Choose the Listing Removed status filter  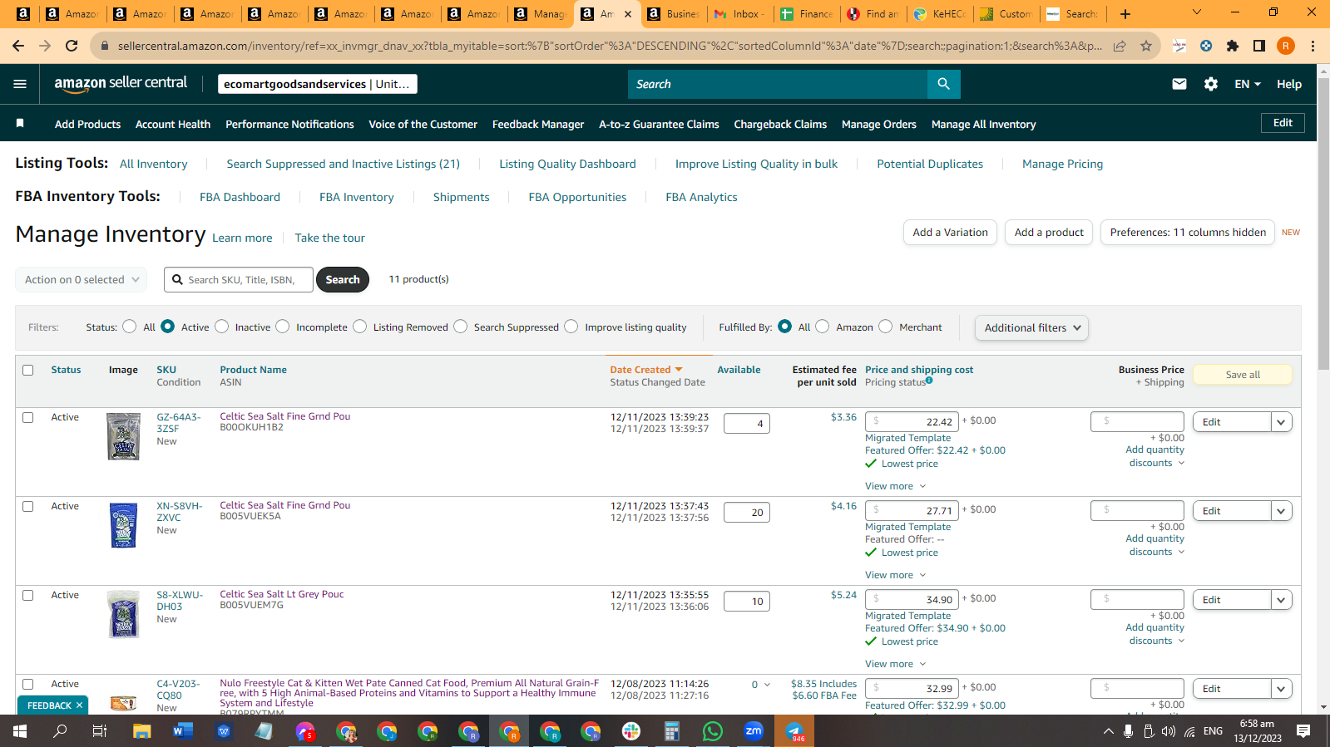[x=360, y=327]
